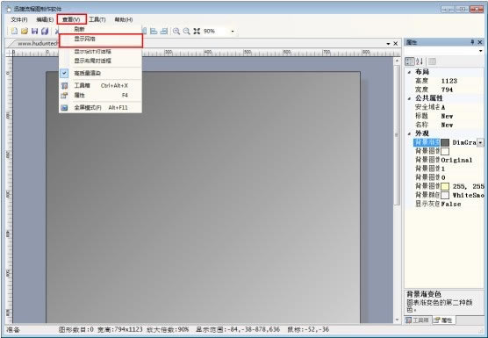This screenshot has height=338, width=488.
Task: Open the document tab list arrow
Action: tap(388, 44)
